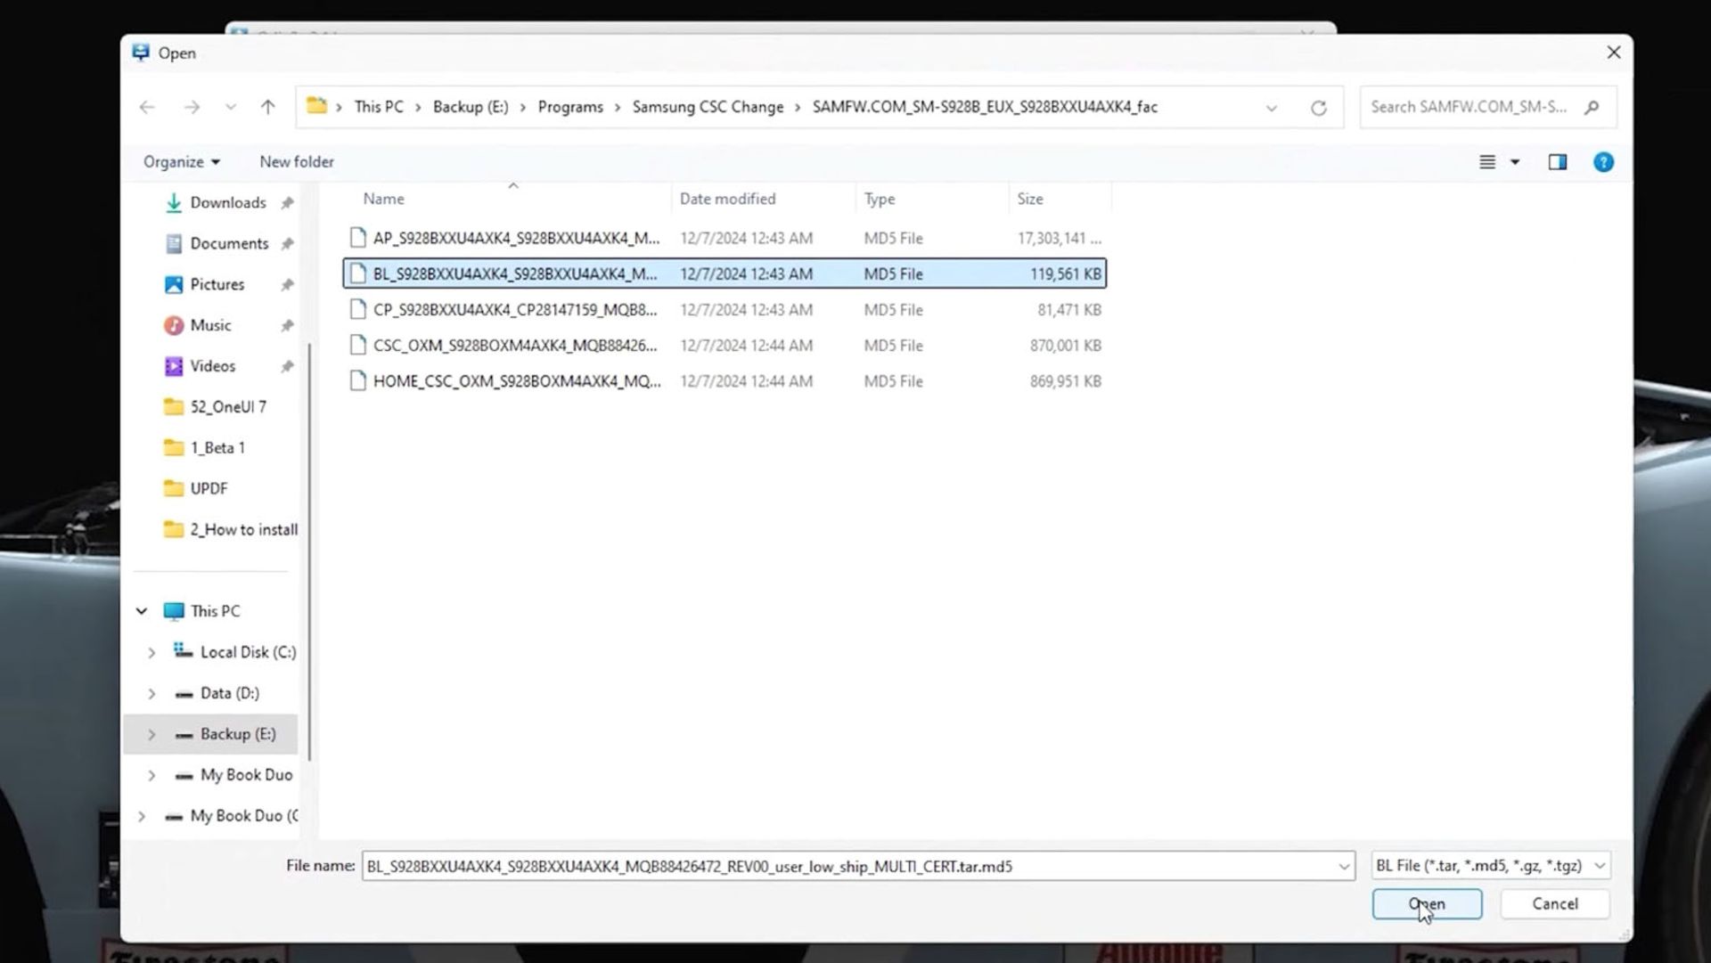Open the 52_OneUI 7 folder
This screenshot has width=1711, height=963.
[x=227, y=407]
